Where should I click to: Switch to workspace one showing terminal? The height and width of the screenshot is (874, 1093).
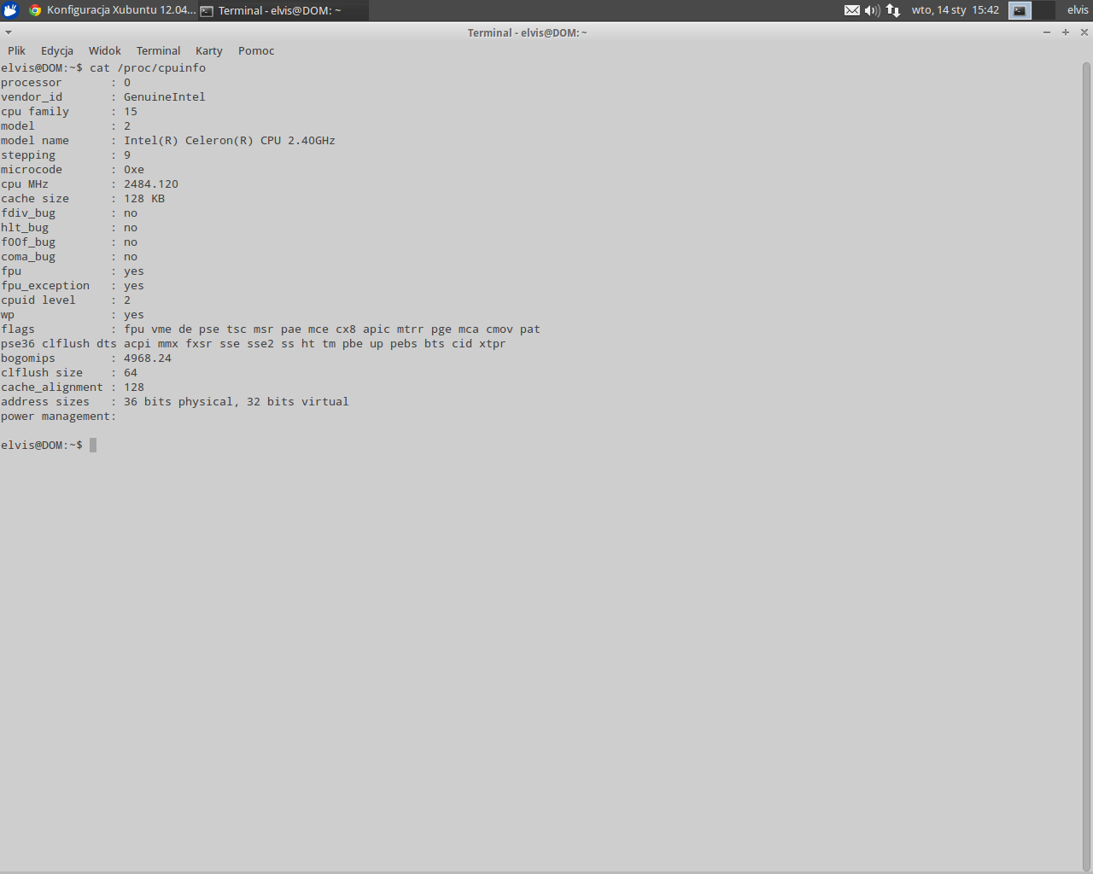(x=1020, y=10)
